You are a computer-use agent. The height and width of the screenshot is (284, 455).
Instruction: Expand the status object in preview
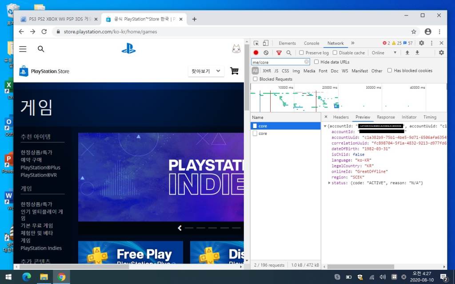(x=329, y=183)
